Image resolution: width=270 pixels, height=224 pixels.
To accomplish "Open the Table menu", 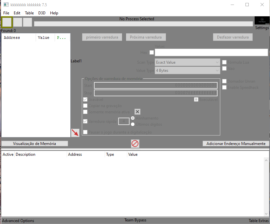I will click(29, 13).
